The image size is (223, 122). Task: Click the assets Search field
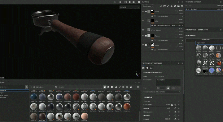point(78,87)
